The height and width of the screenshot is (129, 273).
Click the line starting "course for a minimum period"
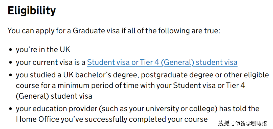click(x=131, y=86)
